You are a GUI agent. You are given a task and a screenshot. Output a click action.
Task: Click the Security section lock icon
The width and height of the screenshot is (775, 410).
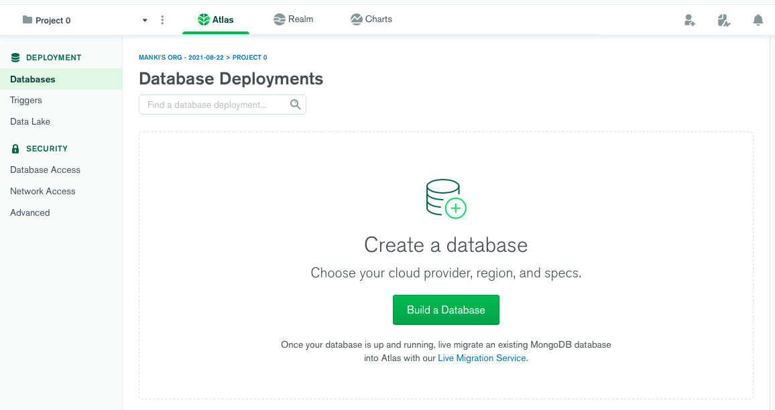(x=15, y=149)
